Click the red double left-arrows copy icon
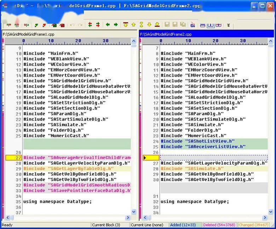Screen dimensions: 276x229 [90, 25]
